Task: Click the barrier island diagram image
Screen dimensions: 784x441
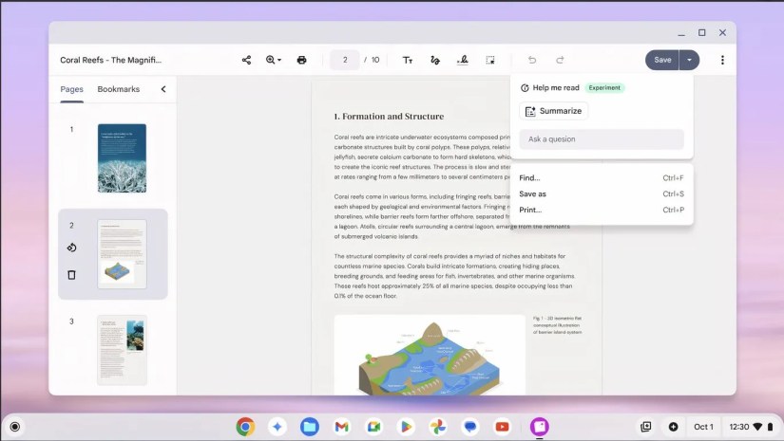Action: [430, 356]
